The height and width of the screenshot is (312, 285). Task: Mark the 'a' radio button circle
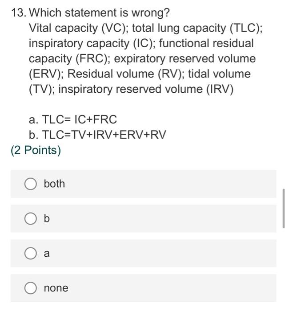pyautogui.click(x=30, y=253)
